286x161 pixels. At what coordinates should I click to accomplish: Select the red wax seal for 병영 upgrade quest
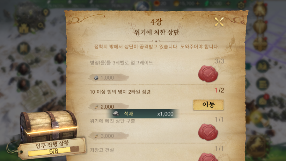208,74
